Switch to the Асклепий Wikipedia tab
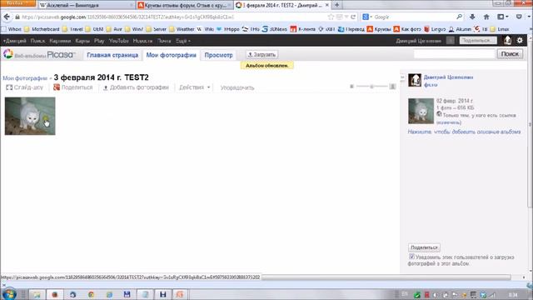This screenshot has height=300, width=533. [86, 5]
